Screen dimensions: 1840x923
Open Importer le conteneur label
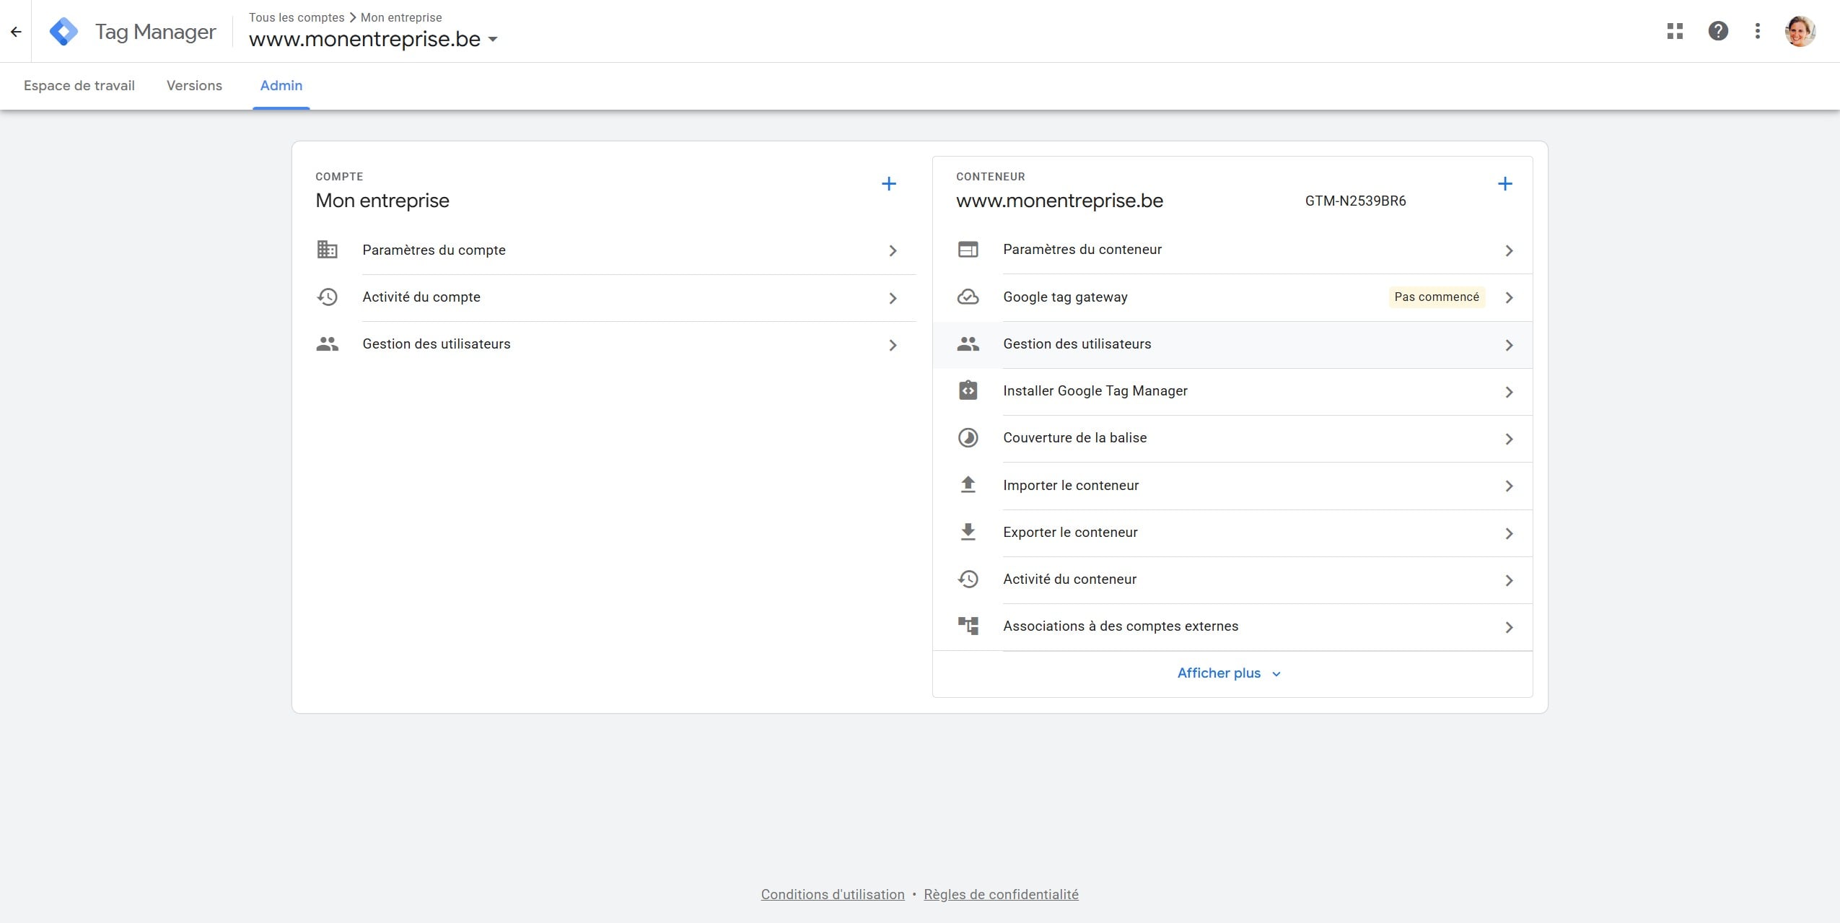[1071, 485]
